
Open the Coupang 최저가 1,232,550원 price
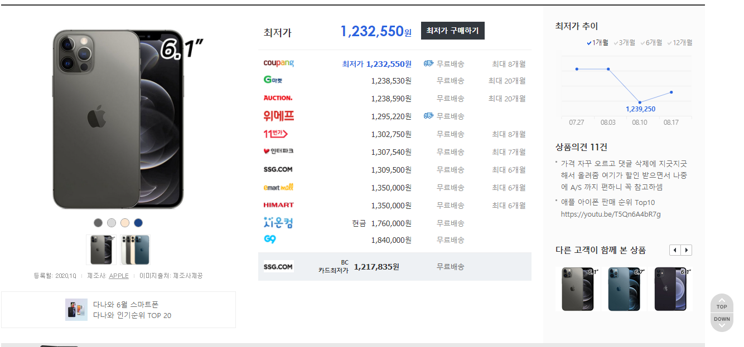[x=377, y=64]
